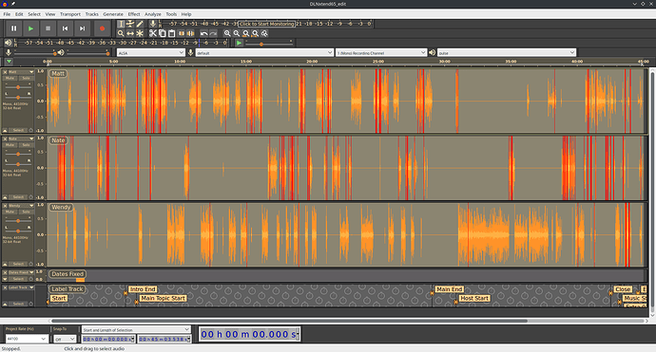Open the Label Track dropdown menu
The width and height of the screenshot is (656, 352).
point(21,287)
